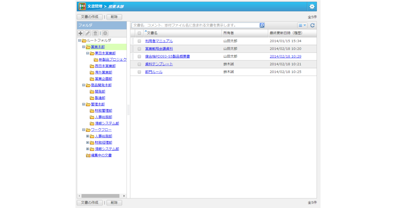Click the 西日本営業部 folder icon
The image size is (396, 208).
click(x=92, y=66)
